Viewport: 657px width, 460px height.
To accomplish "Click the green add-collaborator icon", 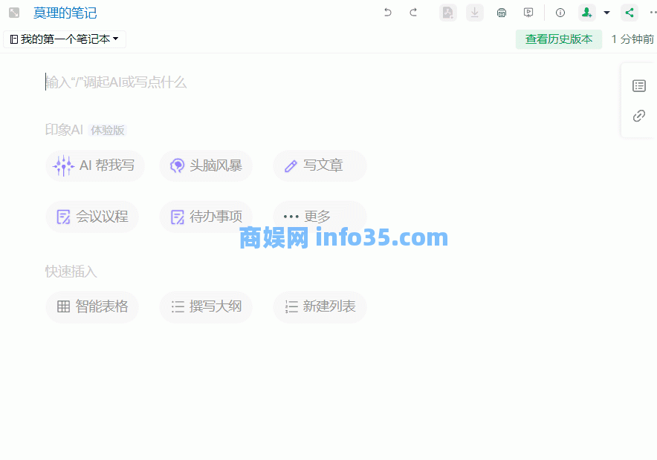I will [587, 13].
